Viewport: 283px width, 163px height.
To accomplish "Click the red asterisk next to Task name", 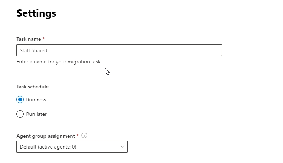I will (x=44, y=39).
